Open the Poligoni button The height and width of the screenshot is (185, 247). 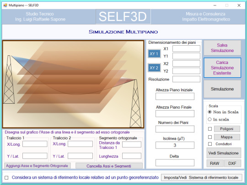tap(227, 129)
